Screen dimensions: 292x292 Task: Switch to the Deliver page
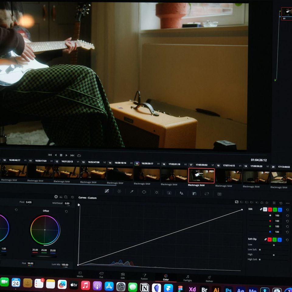(209, 279)
